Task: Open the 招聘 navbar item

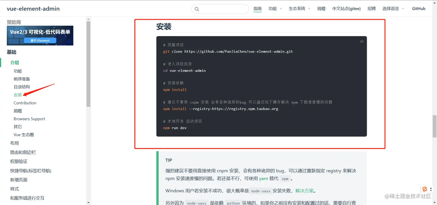Action: [x=371, y=9]
